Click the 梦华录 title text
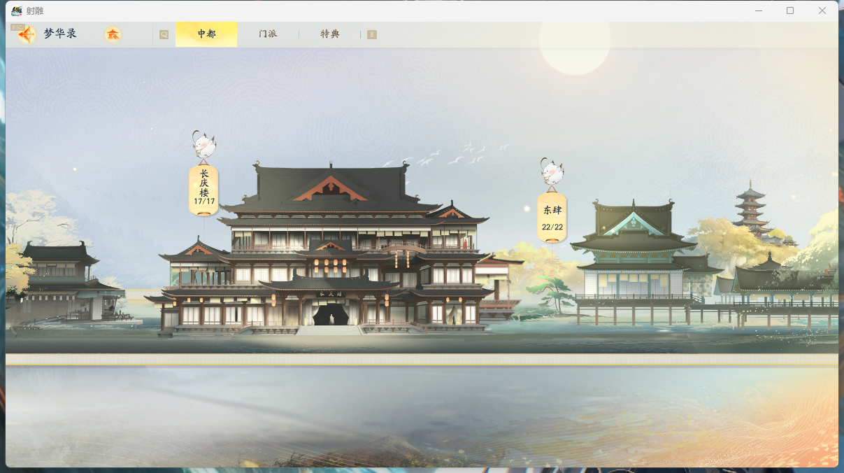 pos(60,34)
